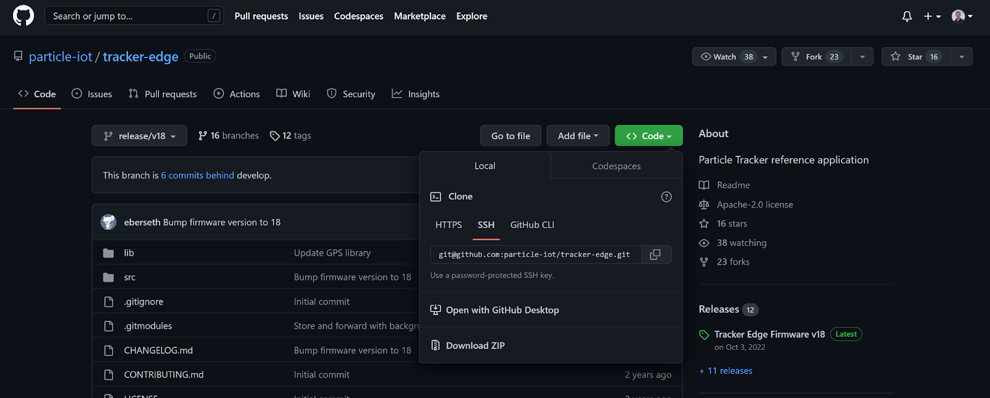Select the Code repository tab
This screenshot has width=990, height=398.
click(x=37, y=94)
